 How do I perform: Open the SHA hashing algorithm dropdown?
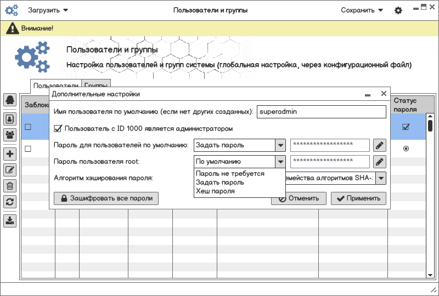coord(381,178)
